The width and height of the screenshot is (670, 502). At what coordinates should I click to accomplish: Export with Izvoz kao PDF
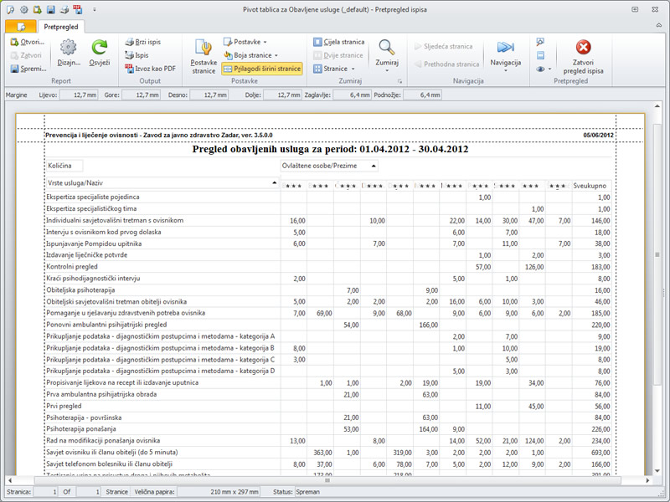(151, 69)
